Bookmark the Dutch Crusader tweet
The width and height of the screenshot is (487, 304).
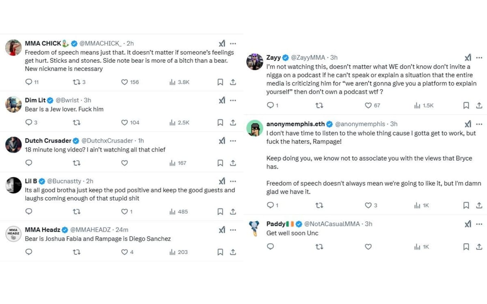220,163
